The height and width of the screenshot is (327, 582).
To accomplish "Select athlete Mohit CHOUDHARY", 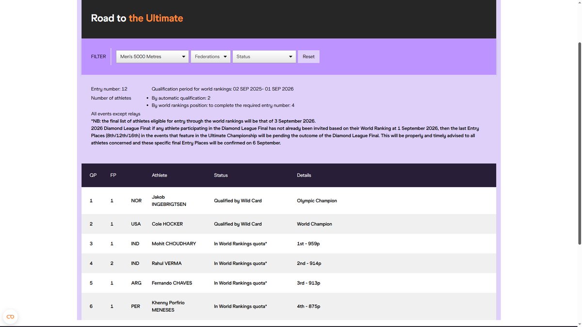I will (174, 244).
